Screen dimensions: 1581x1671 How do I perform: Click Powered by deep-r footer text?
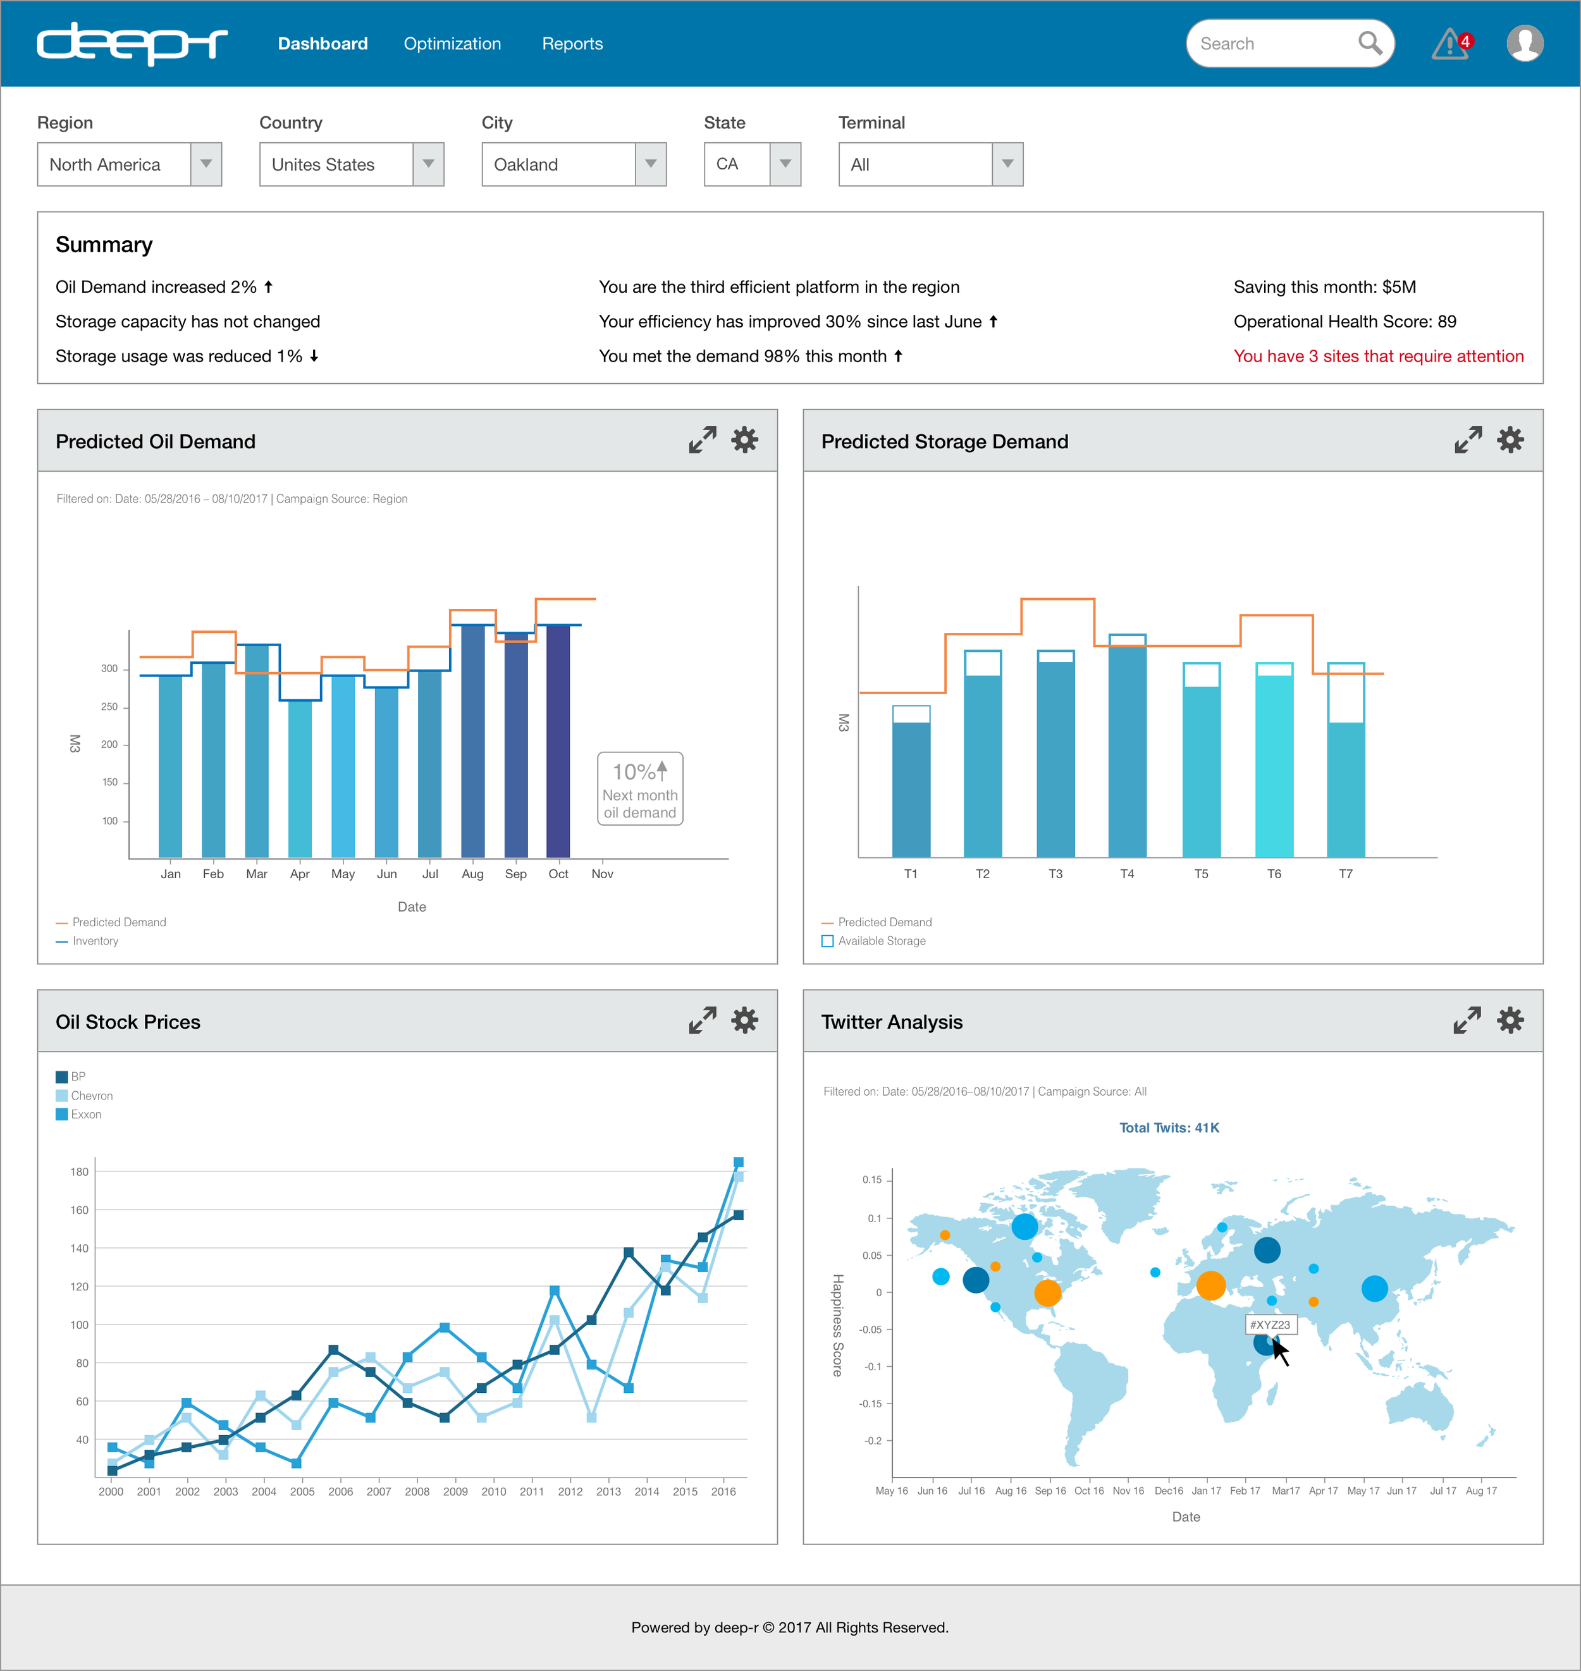point(790,1627)
